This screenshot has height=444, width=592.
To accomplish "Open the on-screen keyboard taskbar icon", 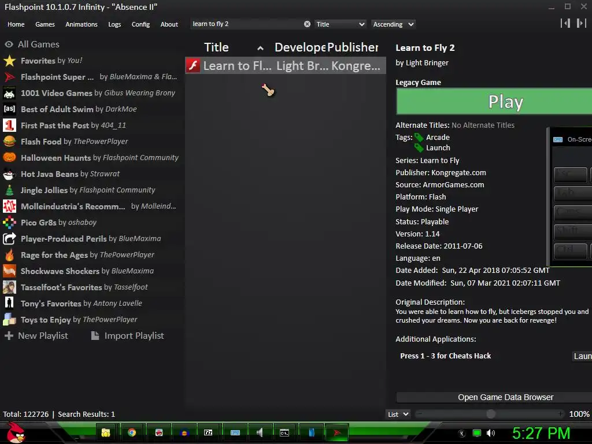I will (235, 432).
